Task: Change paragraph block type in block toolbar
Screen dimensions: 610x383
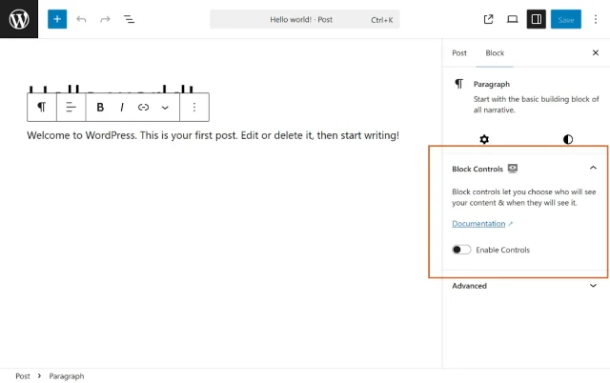Action: [x=42, y=107]
